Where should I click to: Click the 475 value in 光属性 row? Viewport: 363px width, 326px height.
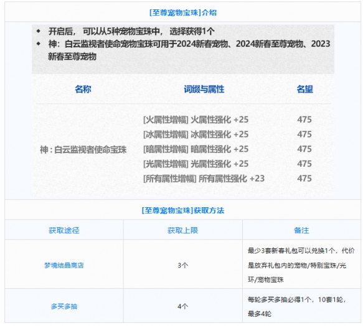pos(304,164)
